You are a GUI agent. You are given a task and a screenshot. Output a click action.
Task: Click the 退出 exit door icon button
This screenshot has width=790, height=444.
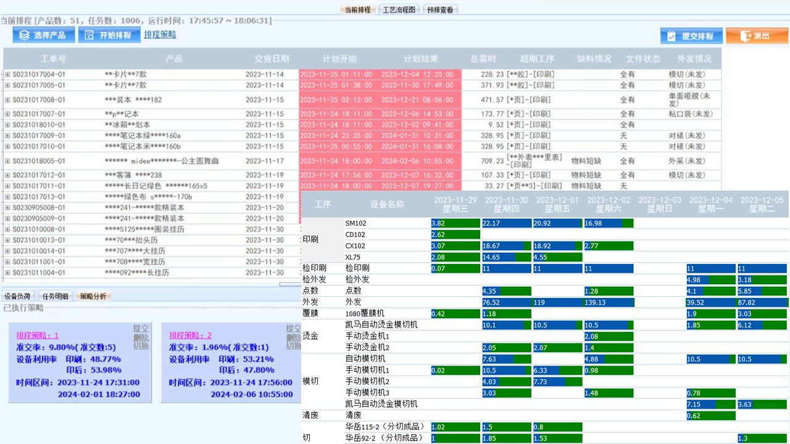[x=756, y=36]
